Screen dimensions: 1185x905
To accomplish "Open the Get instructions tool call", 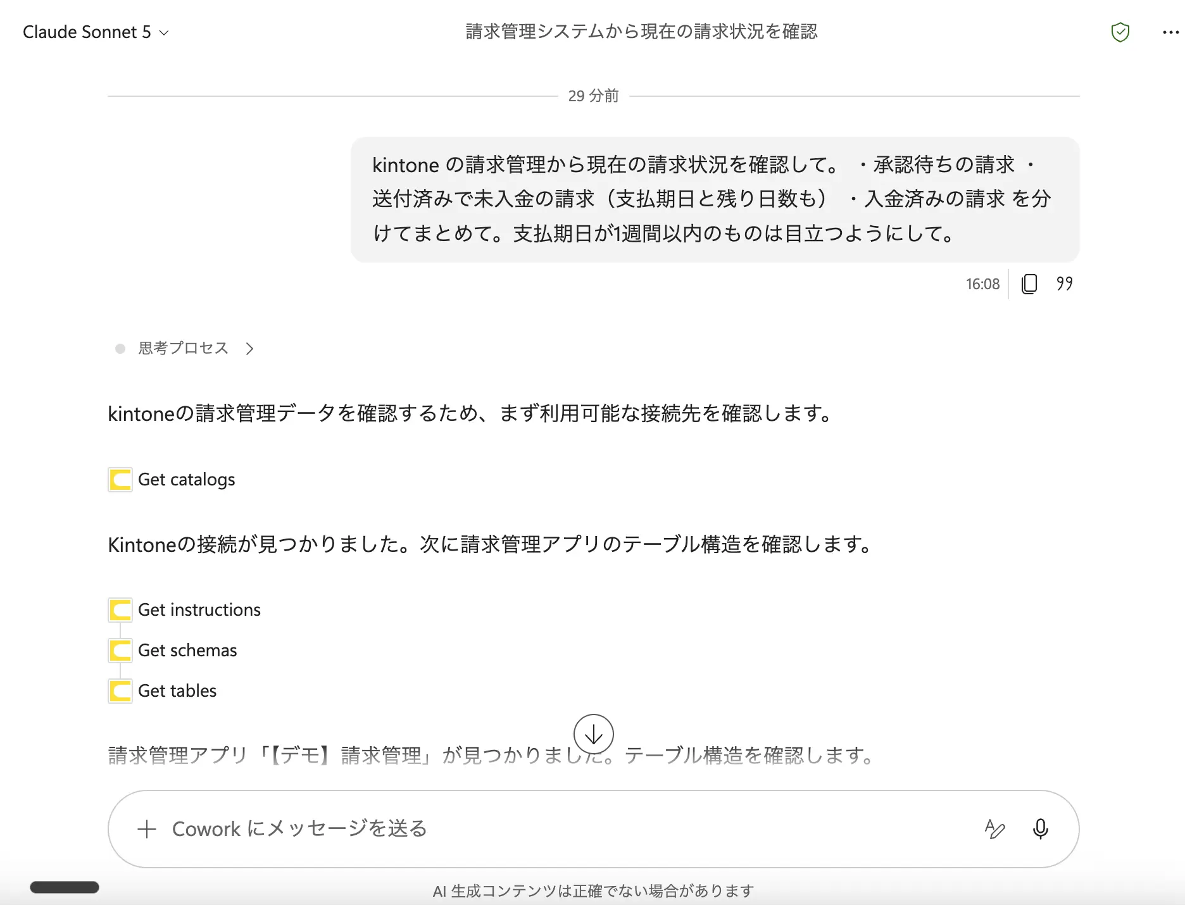I will pos(199,610).
